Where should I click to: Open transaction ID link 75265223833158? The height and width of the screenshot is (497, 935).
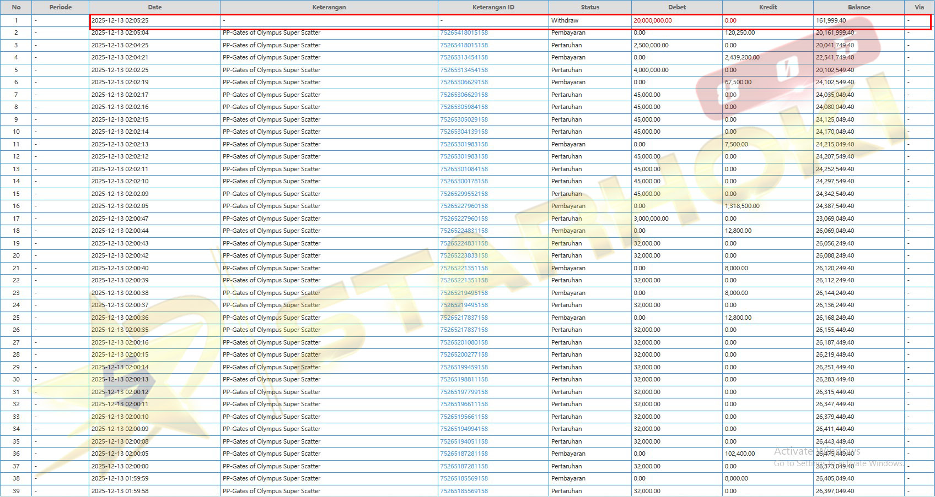click(464, 255)
